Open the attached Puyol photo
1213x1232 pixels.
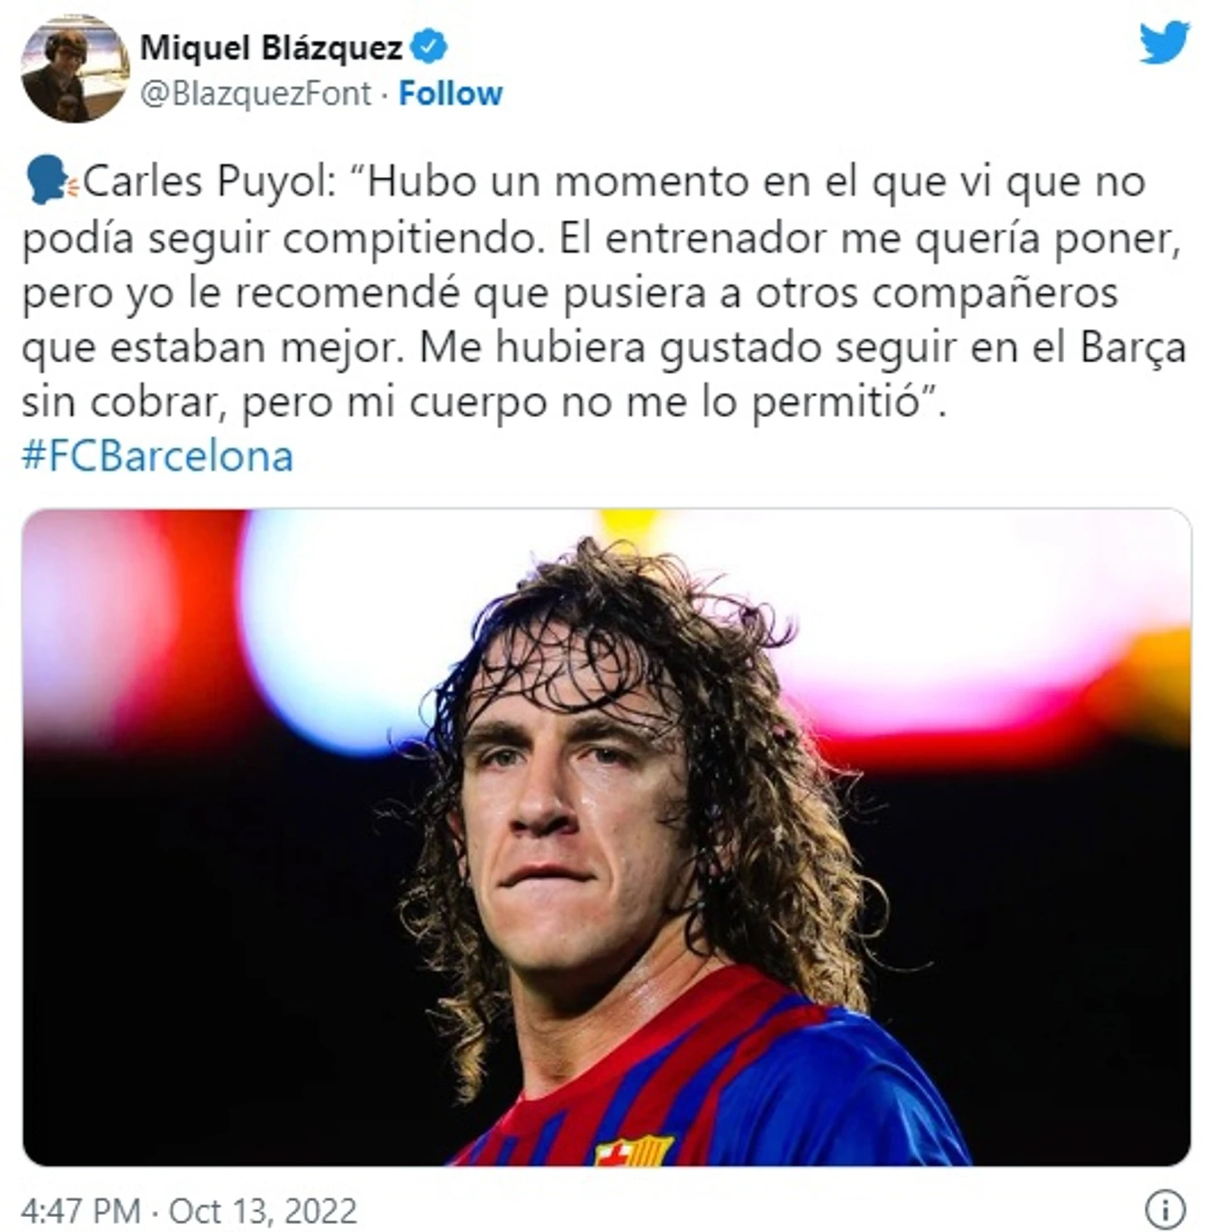(606, 838)
